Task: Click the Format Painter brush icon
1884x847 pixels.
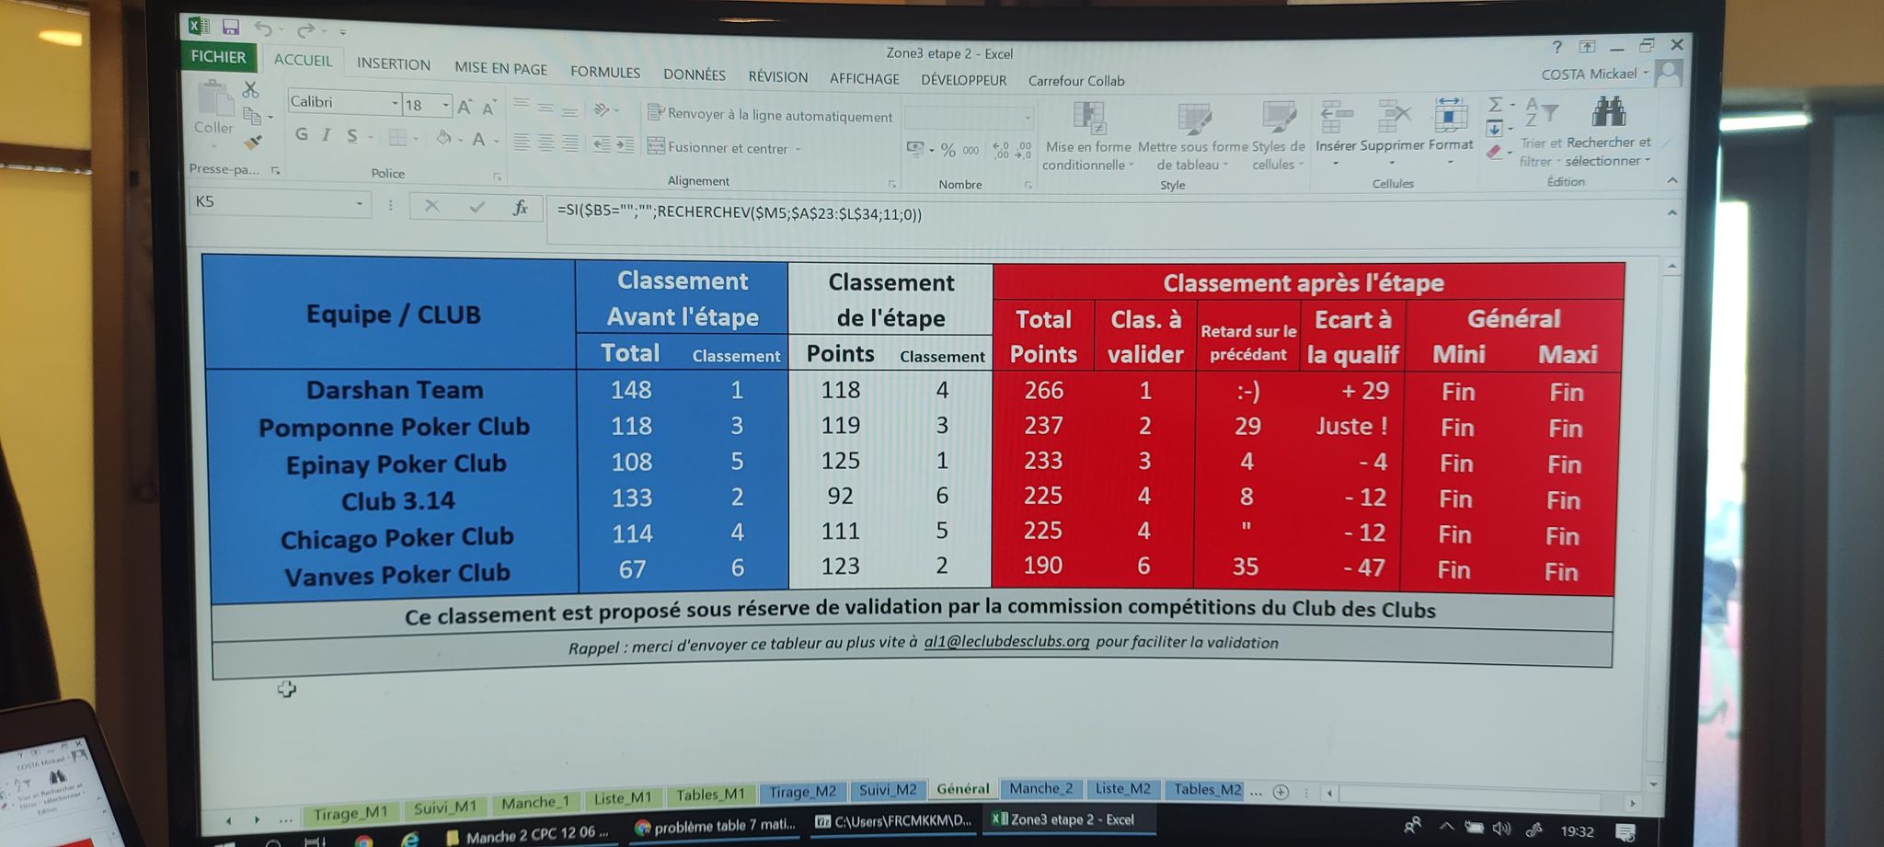Action: pos(253,143)
